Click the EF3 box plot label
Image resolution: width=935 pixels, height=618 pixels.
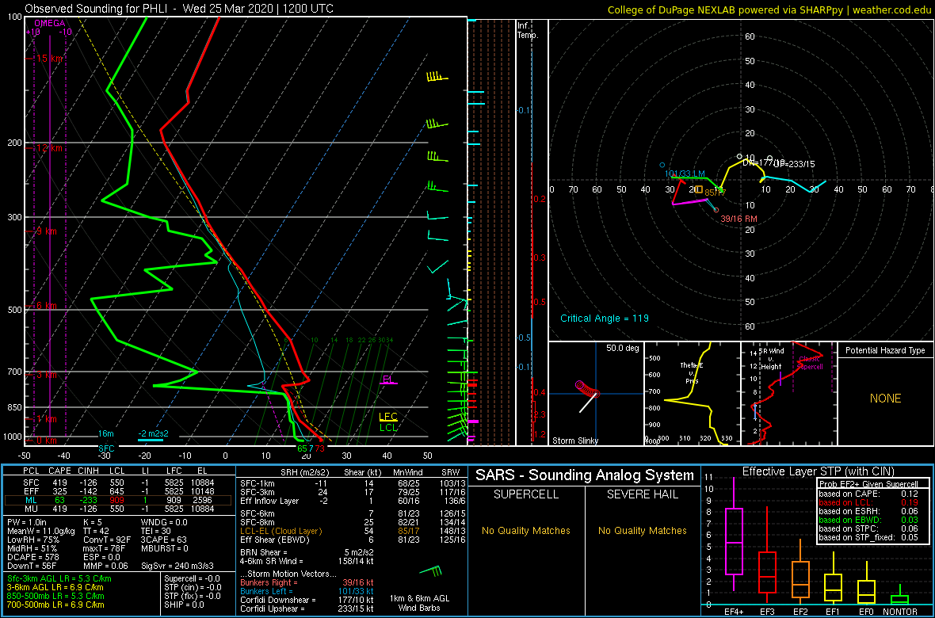(767, 612)
